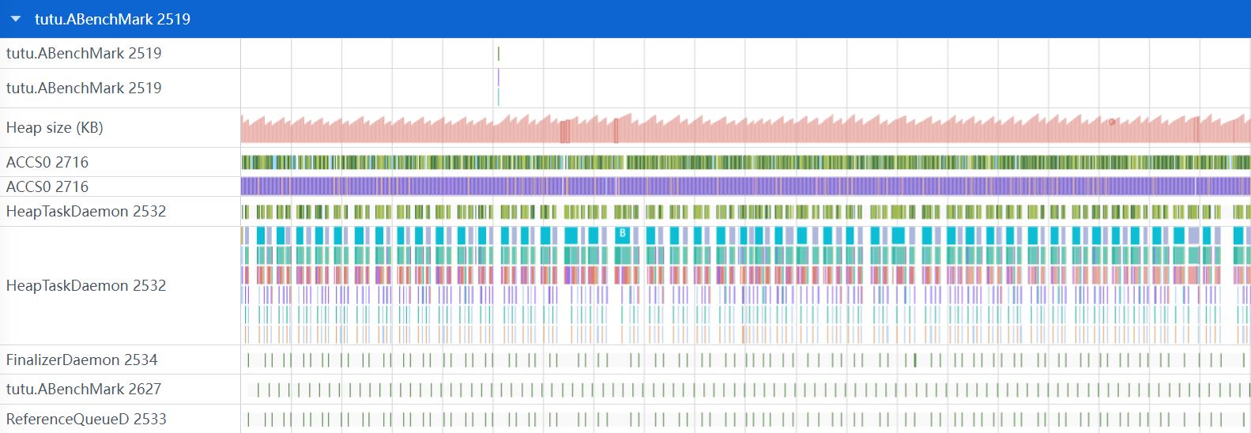The image size is (1251, 433).
Task: Click the blue tutu.ABenchMark 2519 header title
Action: (112, 19)
